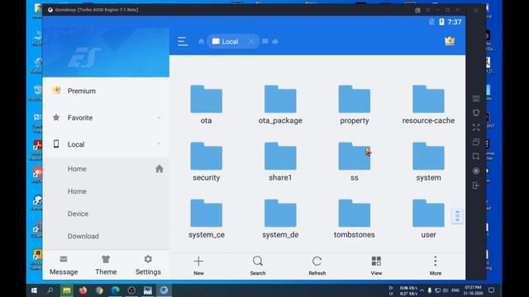Image resolution: width=529 pixels, height=297 pixels.
Task: Open Settings at sidebar bottom
Action: [x=148, y=266]
